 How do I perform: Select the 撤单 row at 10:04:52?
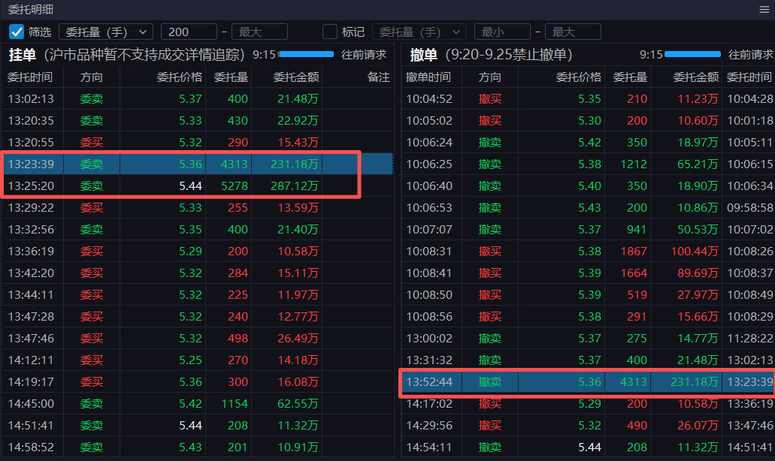(x=588, y=98)
